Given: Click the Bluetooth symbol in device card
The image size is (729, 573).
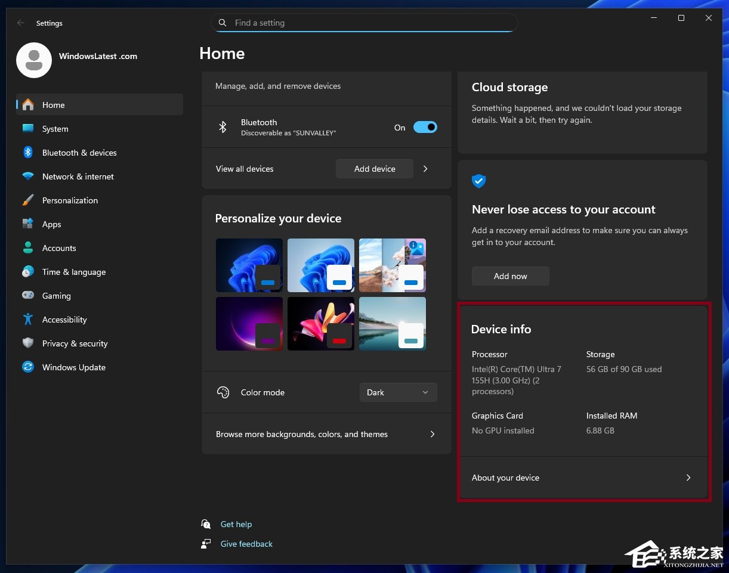Looking at the screenshot, I should tap(223, 127).
